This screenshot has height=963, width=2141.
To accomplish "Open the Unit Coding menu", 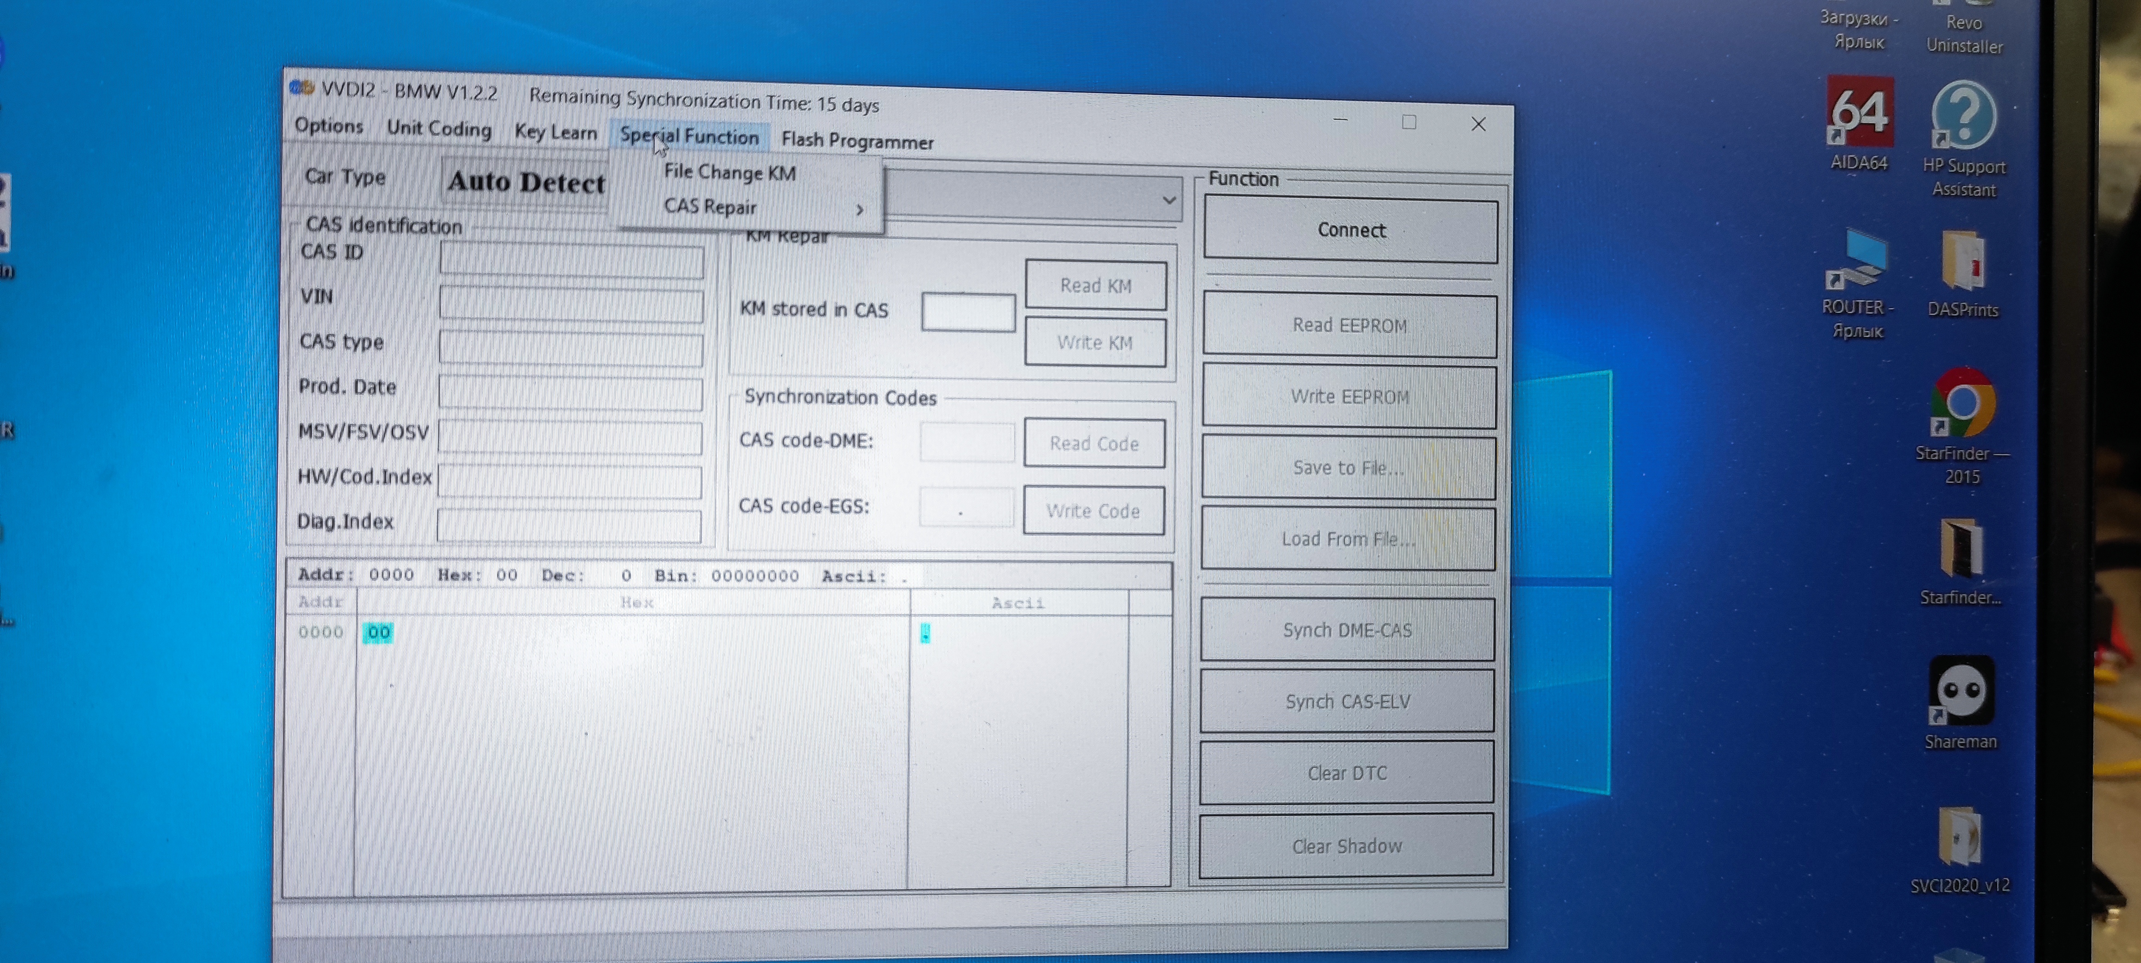I will point(439,129).
